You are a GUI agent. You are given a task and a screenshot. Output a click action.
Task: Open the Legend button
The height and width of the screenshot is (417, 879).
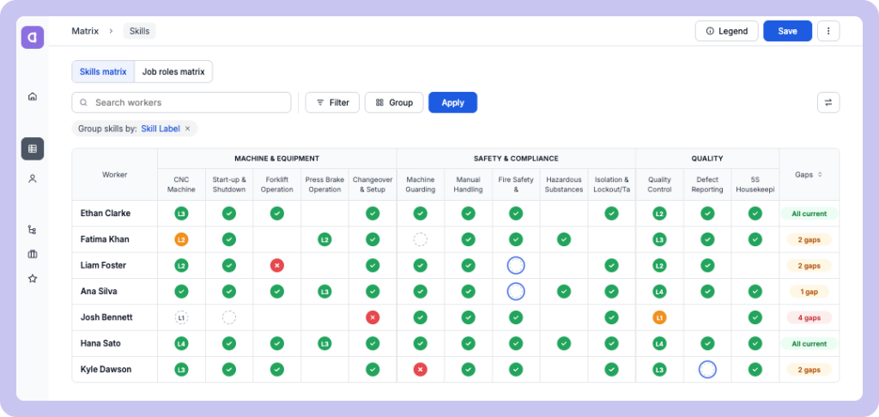(x=726, y=31)
